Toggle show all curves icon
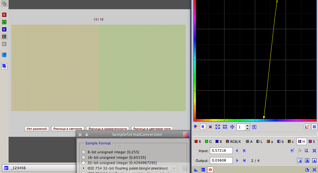 (307, 127)
